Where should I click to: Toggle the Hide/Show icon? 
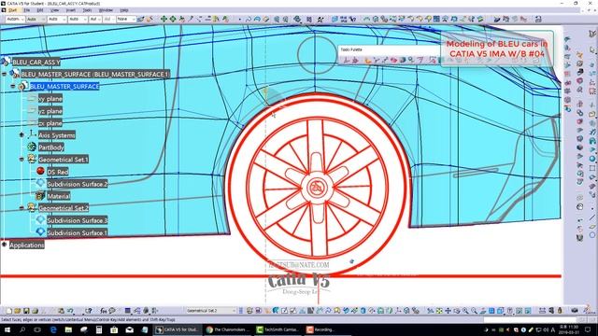[x=520, y=311]
